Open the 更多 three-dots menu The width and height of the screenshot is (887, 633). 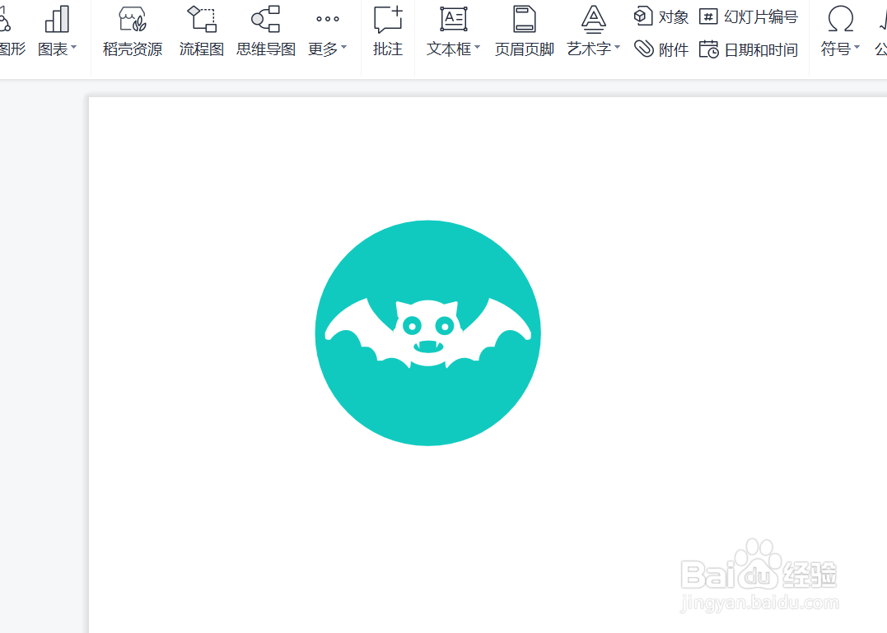click(x=328, y=19)
